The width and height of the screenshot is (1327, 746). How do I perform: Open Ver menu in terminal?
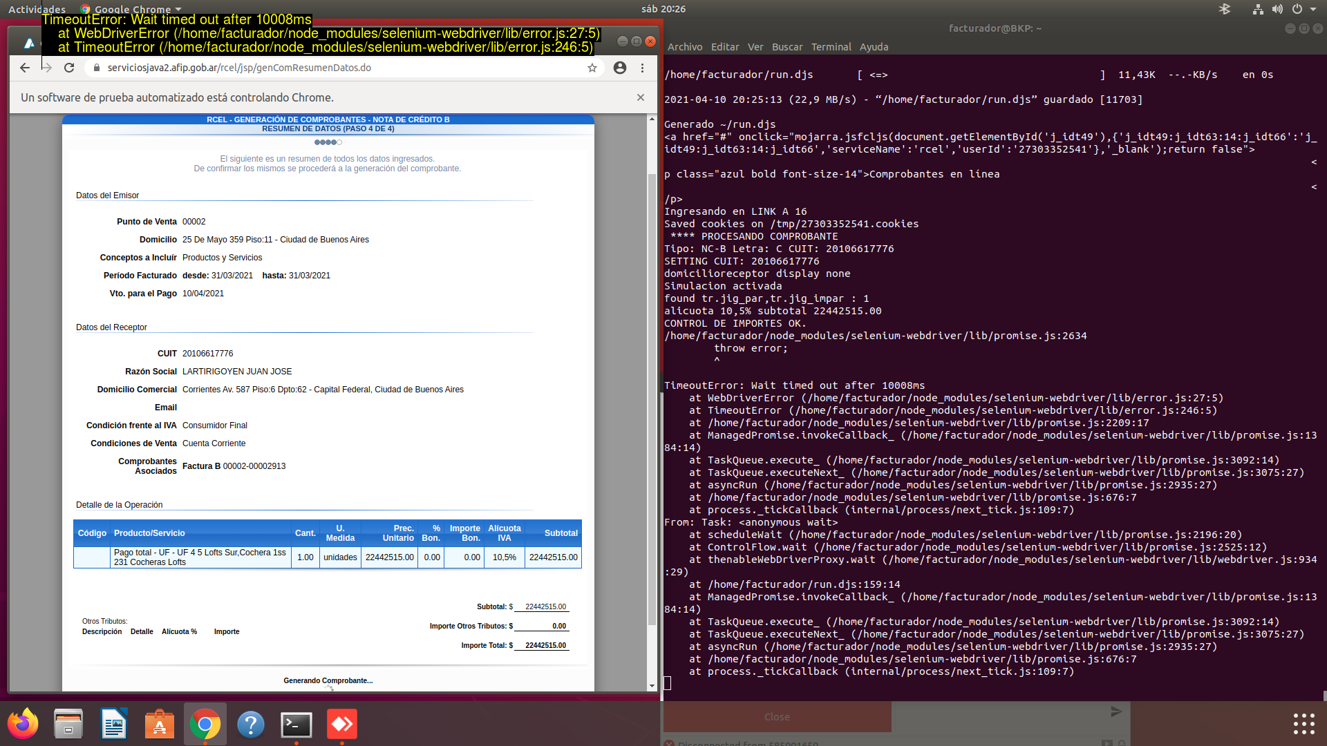click(x=755, y=47)
